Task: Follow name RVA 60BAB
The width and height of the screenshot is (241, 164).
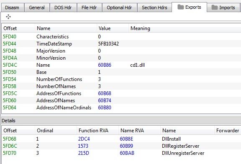Action: pyautogui.click(x=127, y=153)
